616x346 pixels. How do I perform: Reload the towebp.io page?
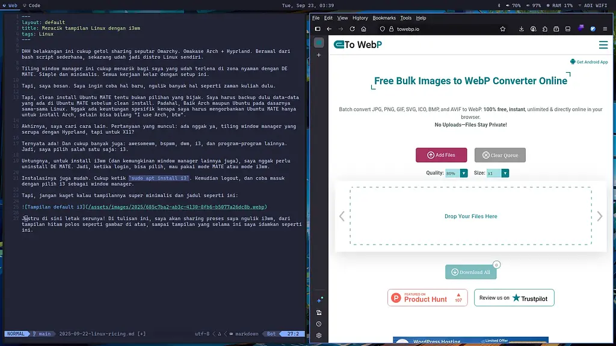(352, 29)
